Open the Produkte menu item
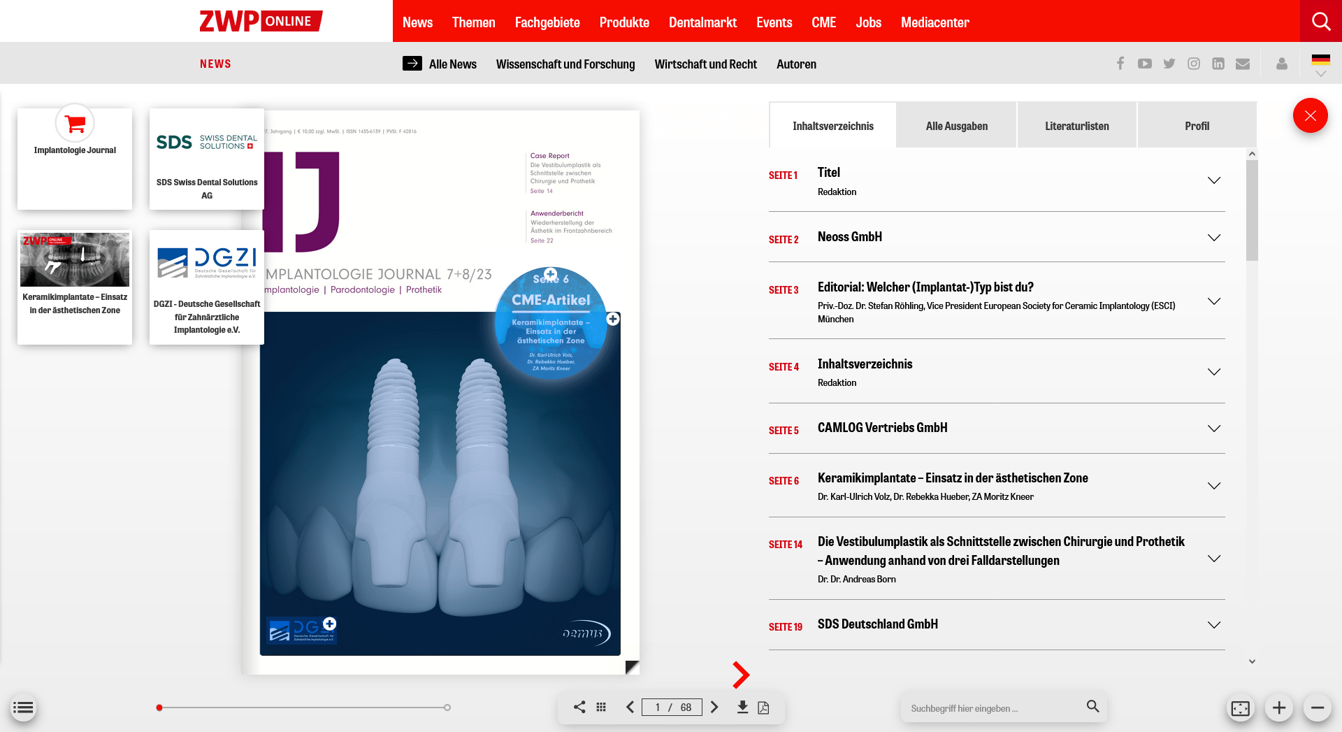This screenshot has width=1342, height=732. [624, 22]
